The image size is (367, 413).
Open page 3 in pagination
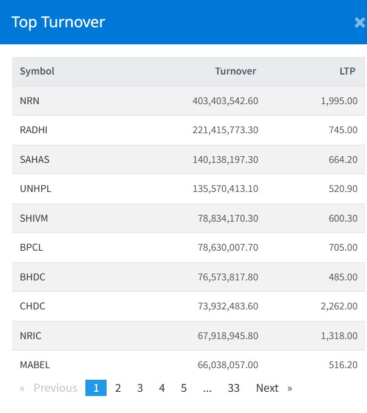pyautogui.click(x=140, y=388)
